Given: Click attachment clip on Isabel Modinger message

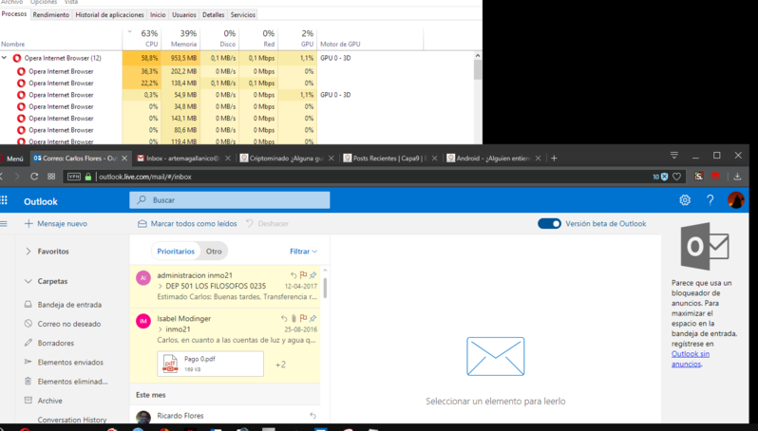Looking at the screenshot, I should (x=294, y=318).
